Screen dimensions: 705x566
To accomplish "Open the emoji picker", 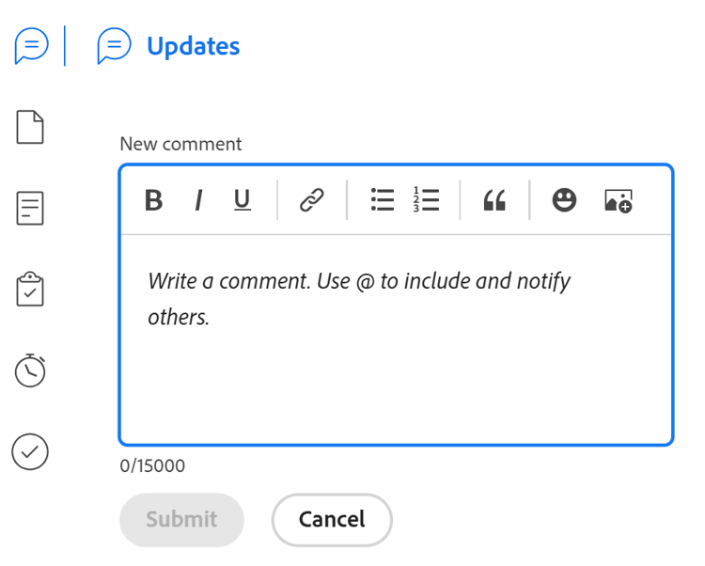I will point(564,199).
